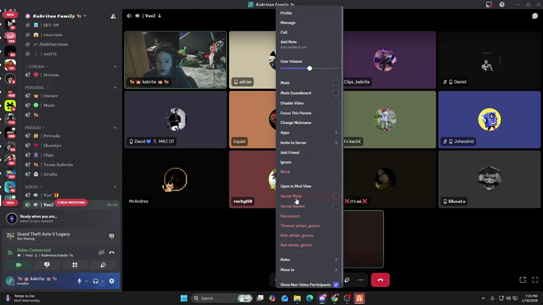Select kabrita's webcam video tile
The image size is (543, 305).
tap(176, 60)
